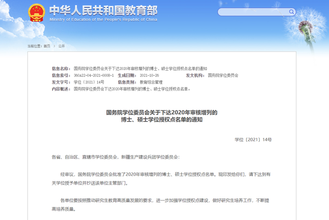Viewport: 329px width, 220px height.
Task: Open the 公开 breadcrumb link
Action: tap(62, 46)
